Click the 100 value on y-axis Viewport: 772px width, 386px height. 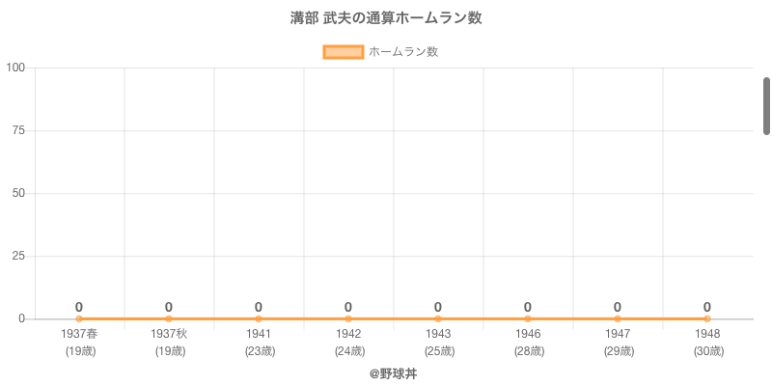(15, 68)
